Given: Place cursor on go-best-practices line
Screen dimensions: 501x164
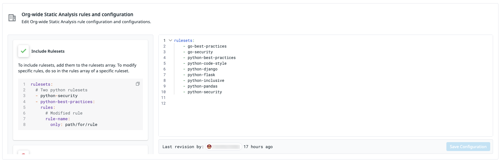Looking at the screenshot, I should pyautogui.click(x=207, y=46).
